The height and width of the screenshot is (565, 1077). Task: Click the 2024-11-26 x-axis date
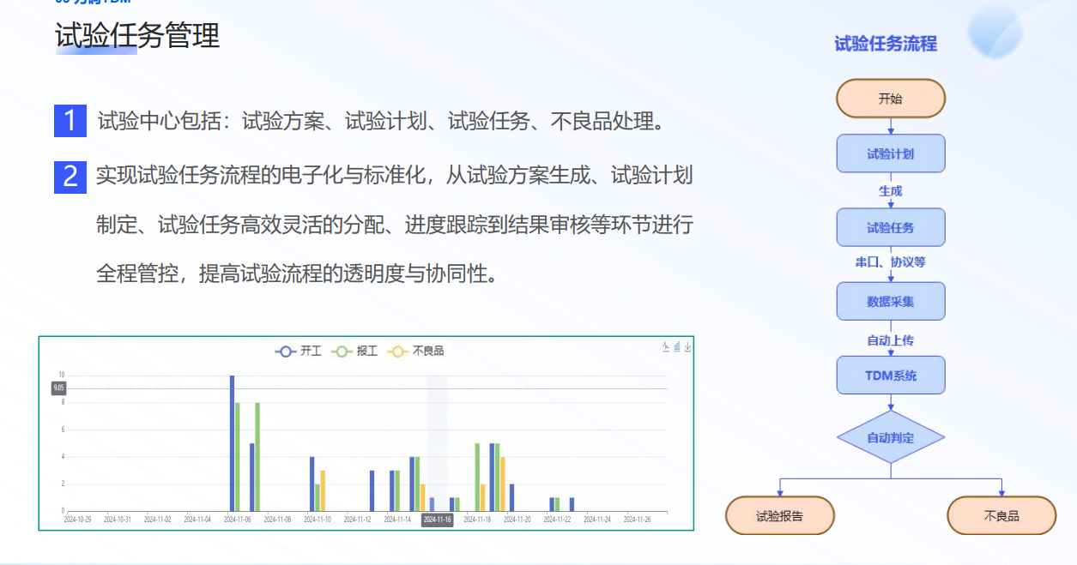pos(637,520)
